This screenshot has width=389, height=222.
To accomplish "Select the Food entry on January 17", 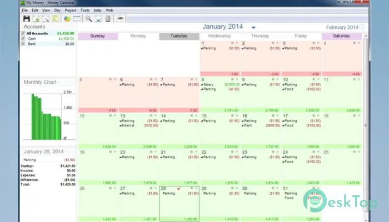I will [301, 125].
